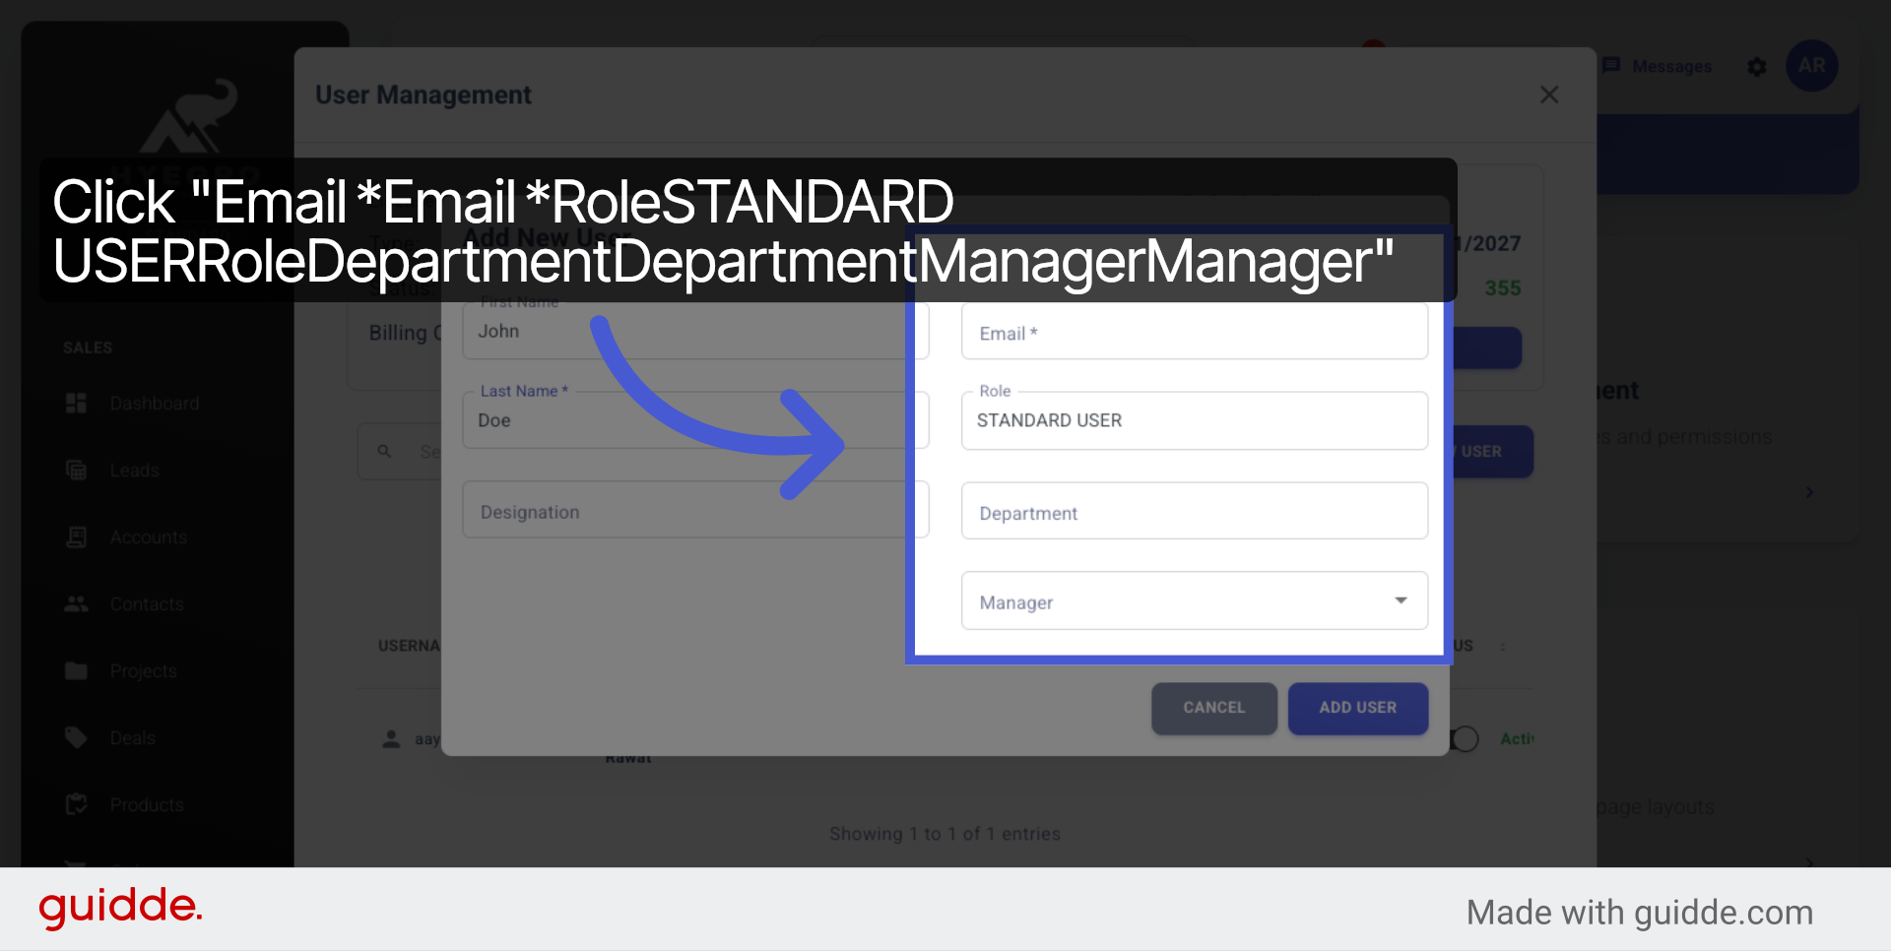This screenshot has width=1891, height=951.
Task: Expand the roles and permissions chevron
Action: (x=1810, y=492)
